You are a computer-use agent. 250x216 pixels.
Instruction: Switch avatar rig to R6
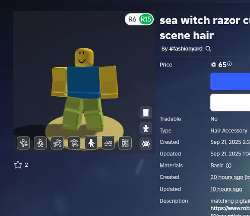click(132, 19)
